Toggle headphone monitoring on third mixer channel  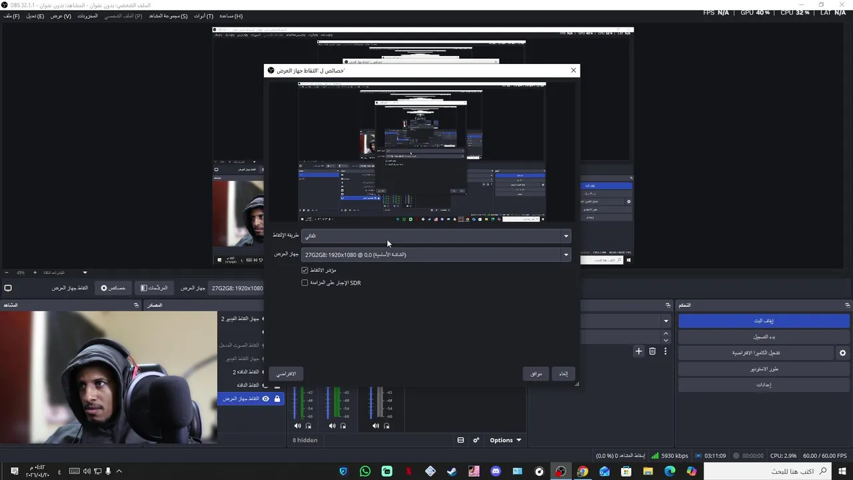387,426
